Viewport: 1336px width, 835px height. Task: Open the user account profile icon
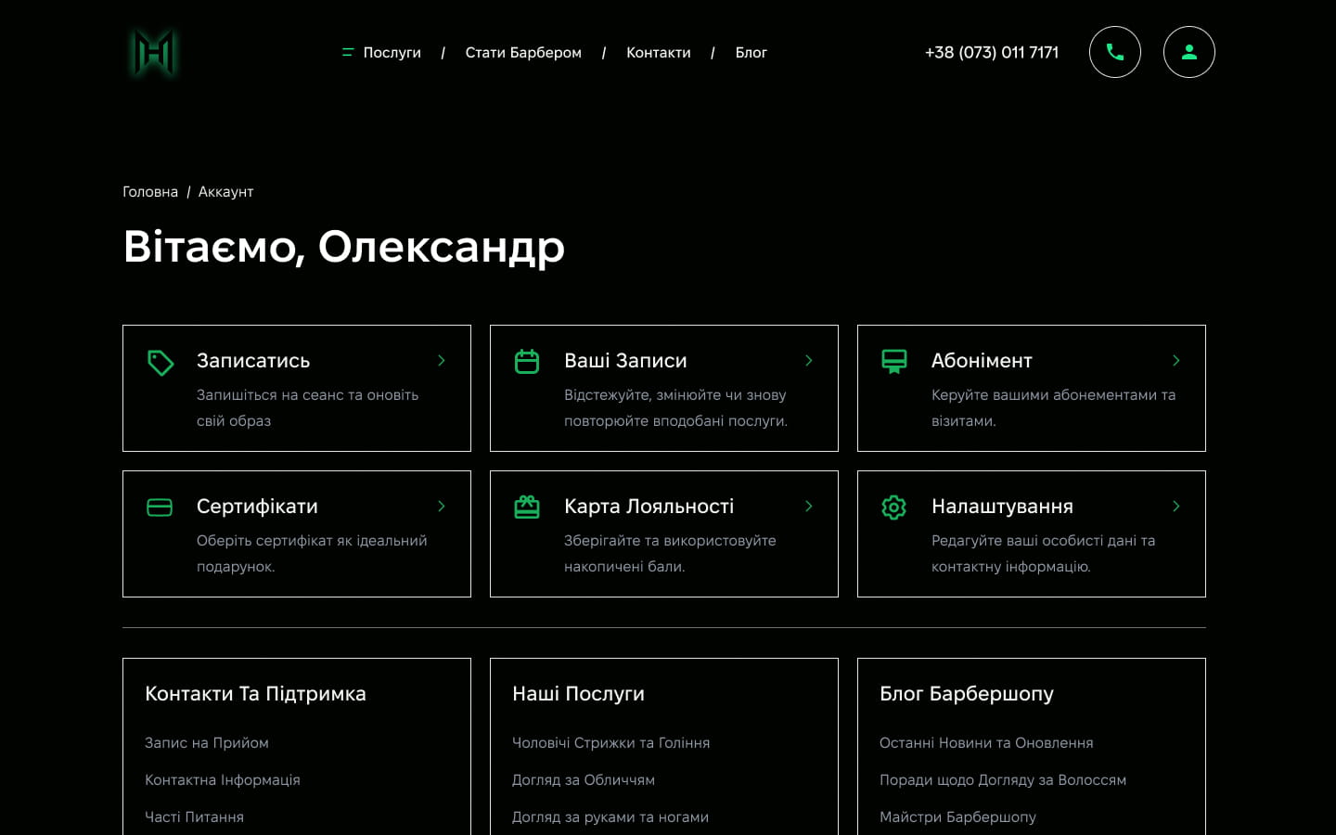point(1188,52)
